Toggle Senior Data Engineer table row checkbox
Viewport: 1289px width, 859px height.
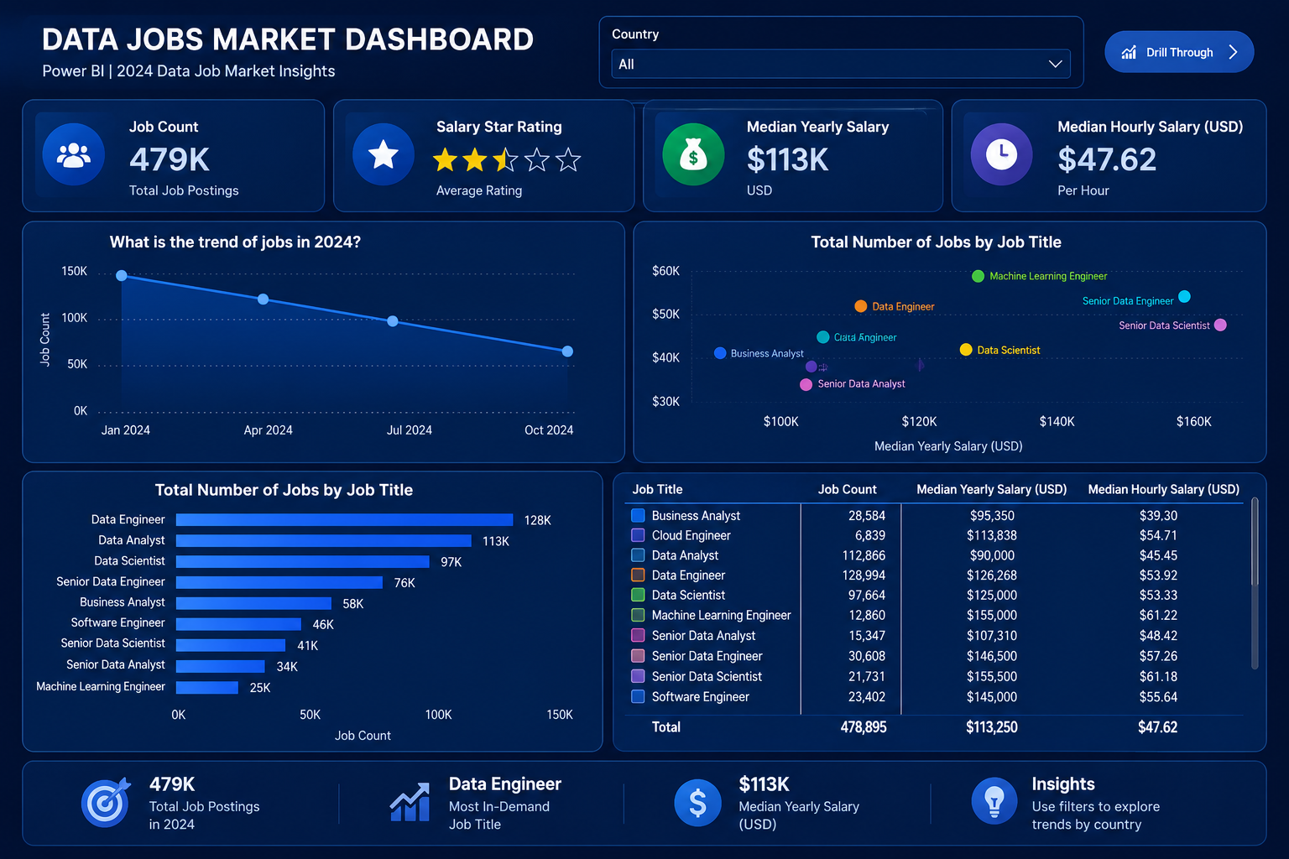tap(638, 656)
